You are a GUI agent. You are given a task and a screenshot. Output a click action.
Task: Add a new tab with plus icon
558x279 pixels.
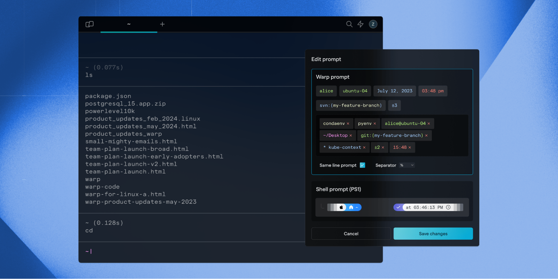pos(162,24)
